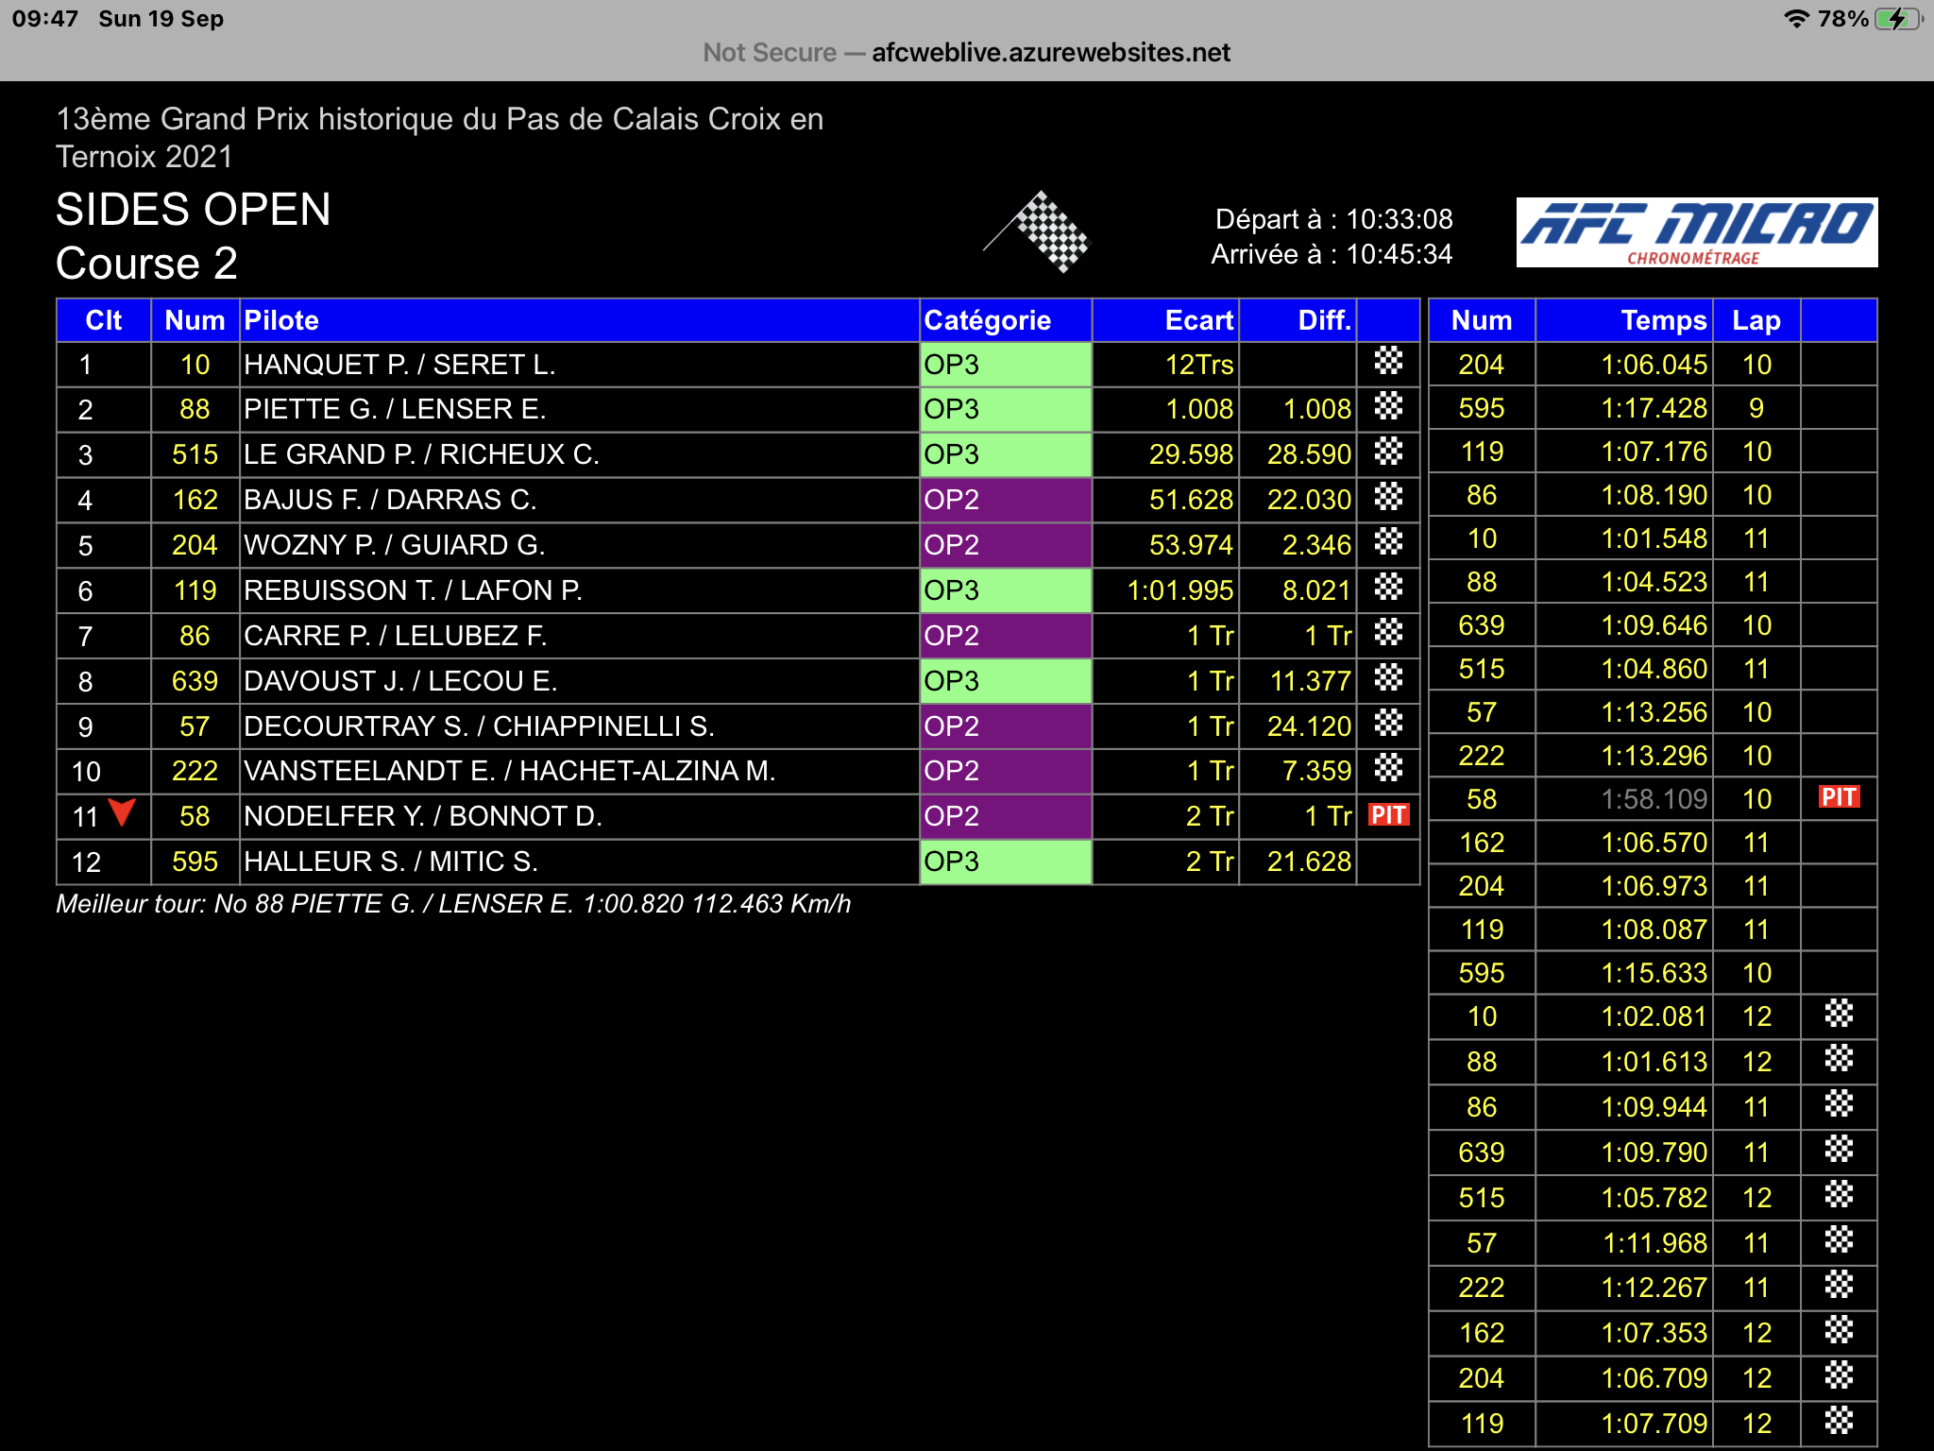Click the flag icon beside lap time 1:07.709
This screenshot has height=1451, width=1934.
pos(1839,1421)
